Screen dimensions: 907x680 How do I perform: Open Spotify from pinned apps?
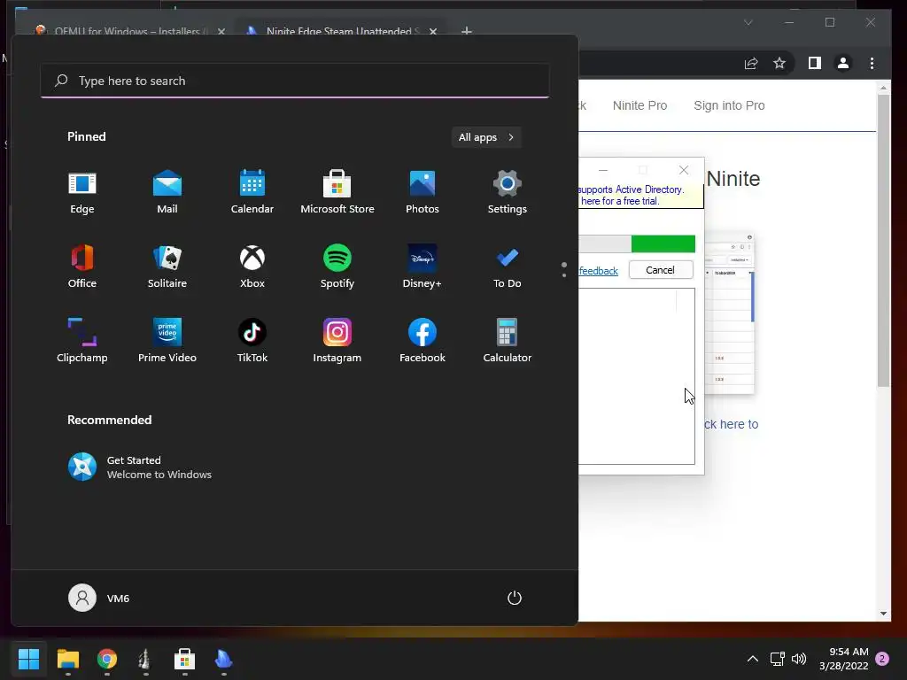click(337, 267)
